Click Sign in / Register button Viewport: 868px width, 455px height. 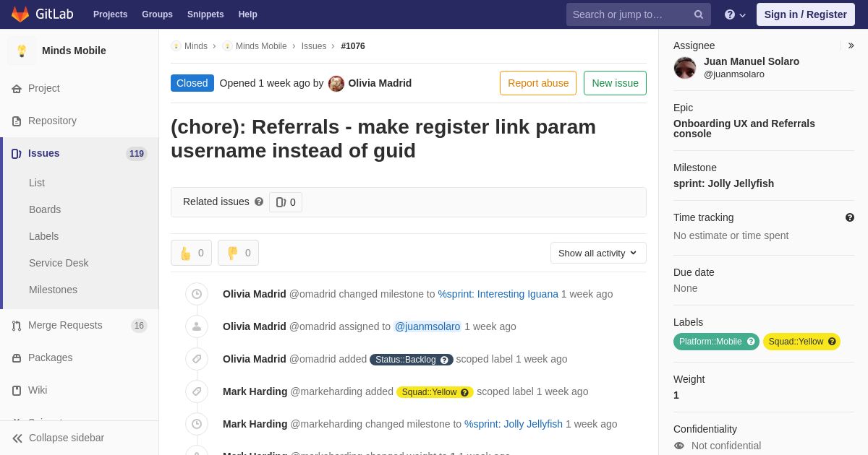806,14
